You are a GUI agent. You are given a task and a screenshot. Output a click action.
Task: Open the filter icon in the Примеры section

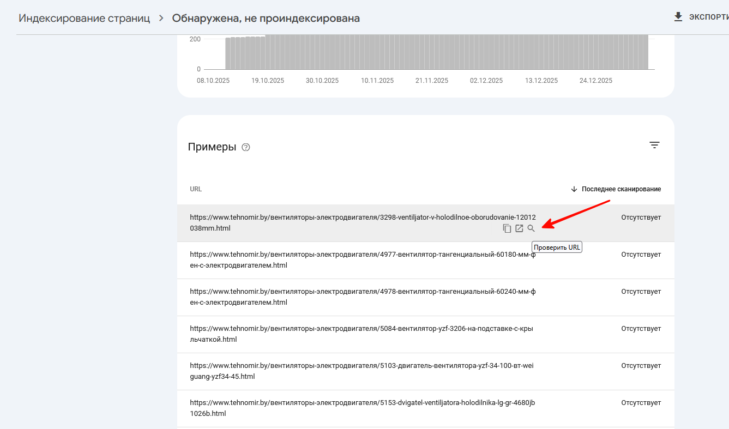[654, 145]
